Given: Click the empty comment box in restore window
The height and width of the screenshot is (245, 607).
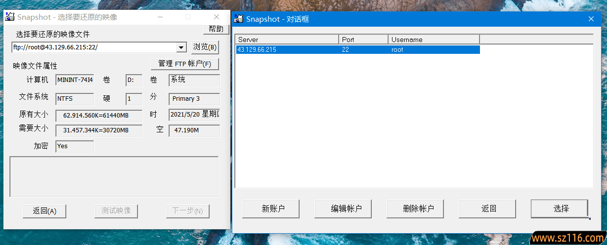Looking at the screenshot, I should (x=114, y=177).
